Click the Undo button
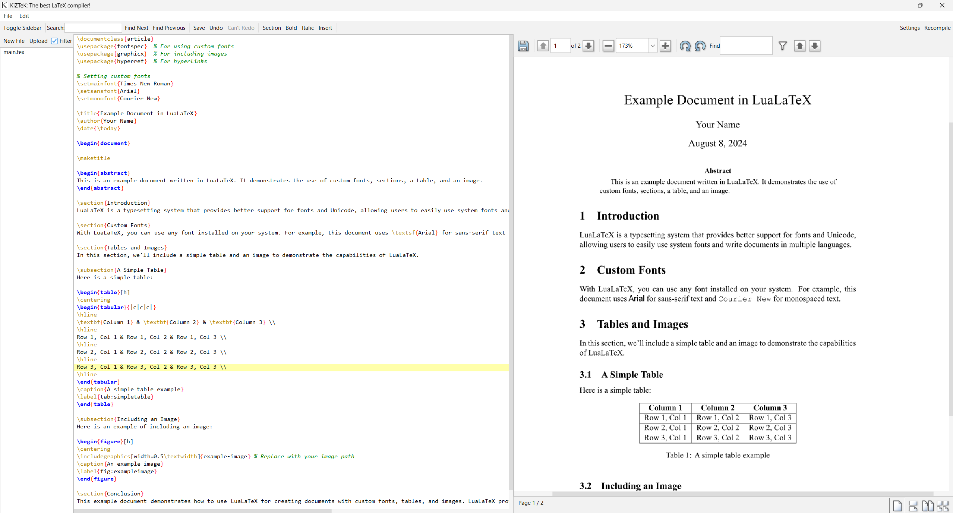 click(216, 28)
